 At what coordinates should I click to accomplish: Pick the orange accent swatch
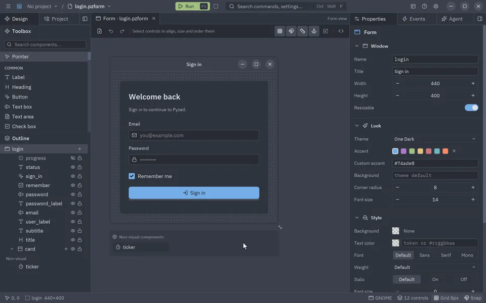[445, 151]
